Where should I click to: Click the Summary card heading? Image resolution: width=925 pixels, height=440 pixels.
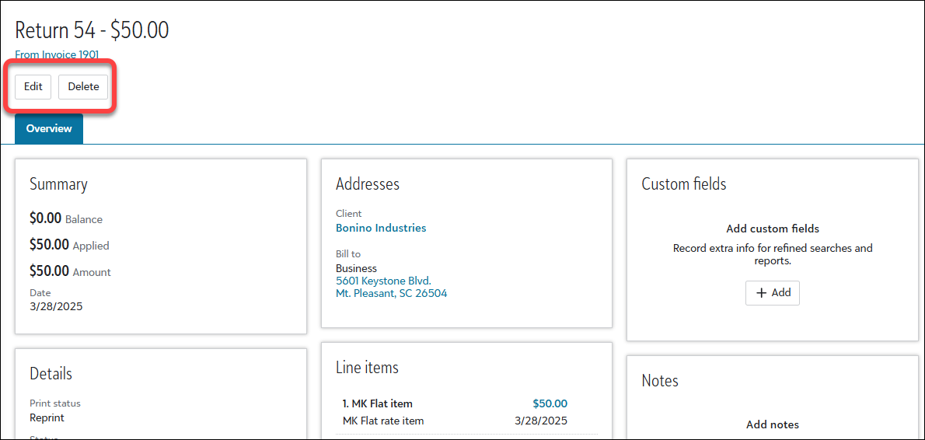pos(58,184)
